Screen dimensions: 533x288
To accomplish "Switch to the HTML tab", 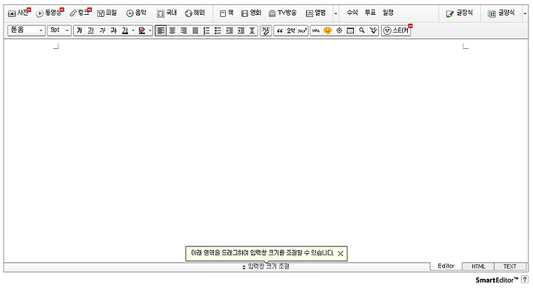I will pos(478,267).
